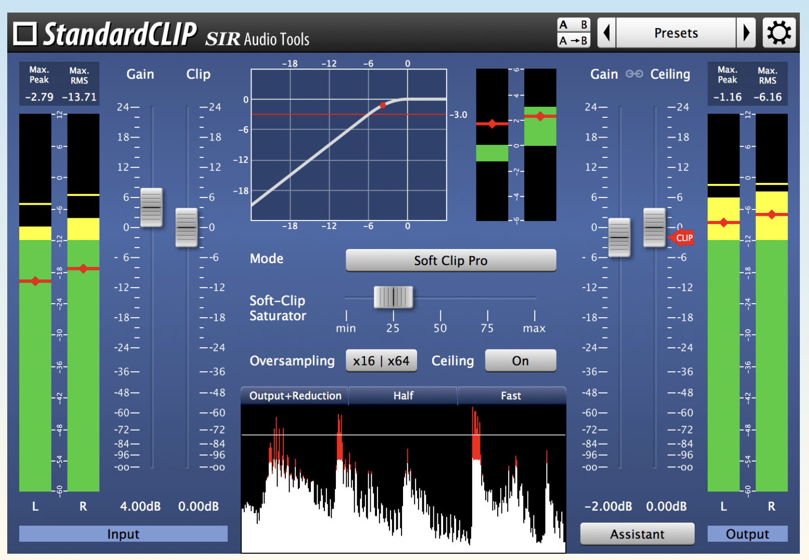Click the SIR Audio Tools logo text
This screenshot has height=560, width=809.
pyautogui.click(x=257, y=39)
